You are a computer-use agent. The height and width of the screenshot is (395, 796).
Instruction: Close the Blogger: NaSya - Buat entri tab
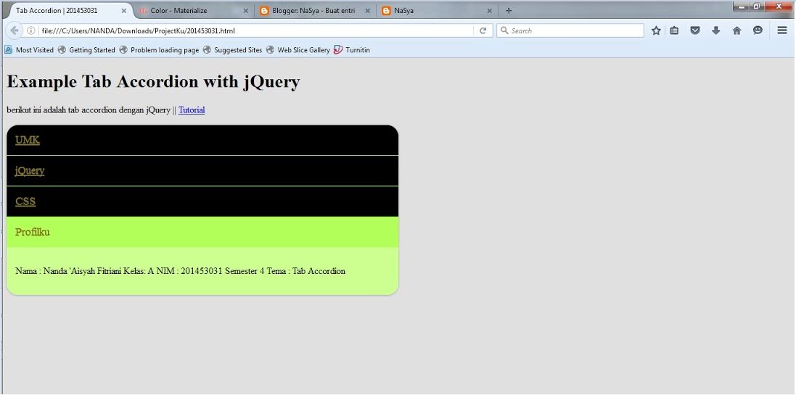click(368, 10)
